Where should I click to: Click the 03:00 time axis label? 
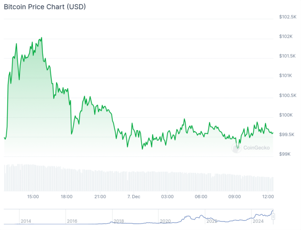[167, 196]
